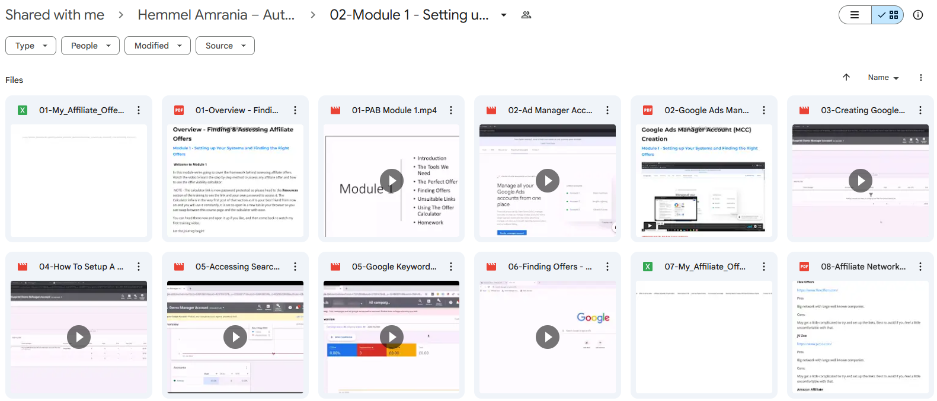
Task: Play the 03-Creating Google... video
Action: coord(861,181)
